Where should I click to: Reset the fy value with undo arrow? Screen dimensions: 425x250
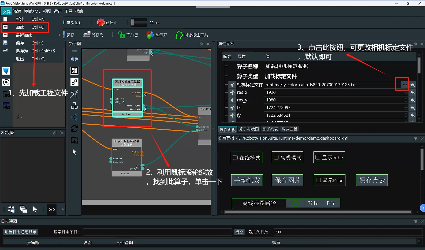click(x=413, y=115)
